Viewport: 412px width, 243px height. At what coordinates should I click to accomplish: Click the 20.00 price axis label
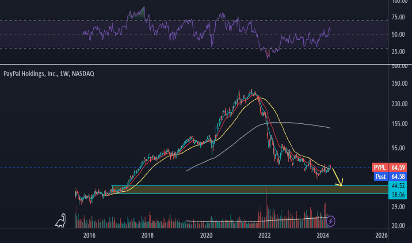tap(398, 226)
